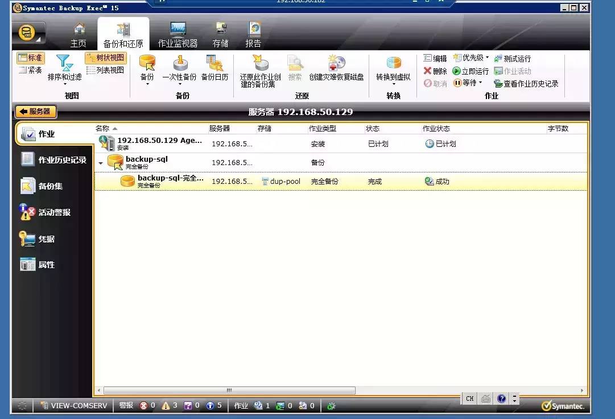
Task: Open the 优先级 priority dropdown
Action: pyautogui.click(x=471, y=58)
